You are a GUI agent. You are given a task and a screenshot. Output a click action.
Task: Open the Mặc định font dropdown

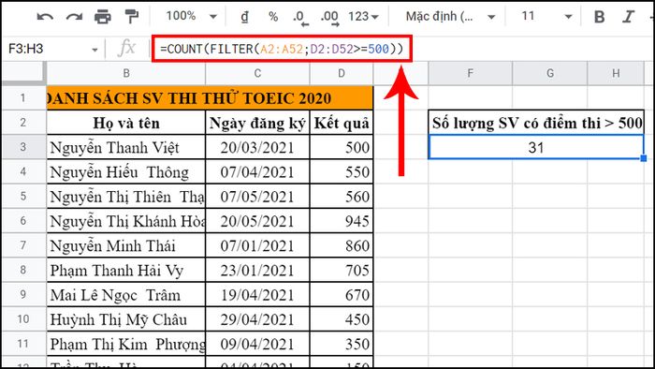coord(450,17)
